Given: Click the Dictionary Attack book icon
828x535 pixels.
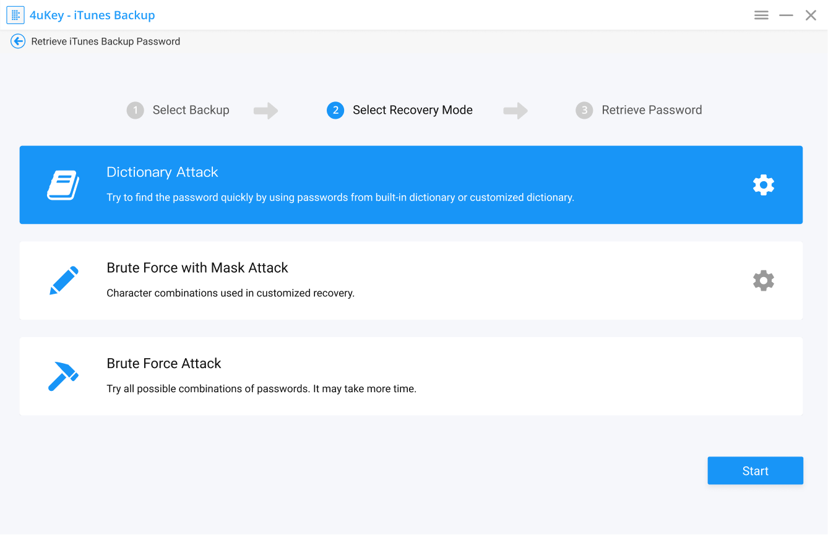Looking at the screenshot, I should click(63, 184).
